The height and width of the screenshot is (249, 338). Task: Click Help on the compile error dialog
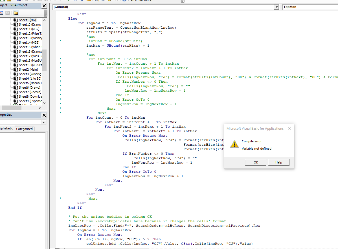click(278, 162)
